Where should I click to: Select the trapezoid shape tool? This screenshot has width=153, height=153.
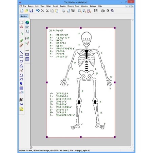click(21, 75)
